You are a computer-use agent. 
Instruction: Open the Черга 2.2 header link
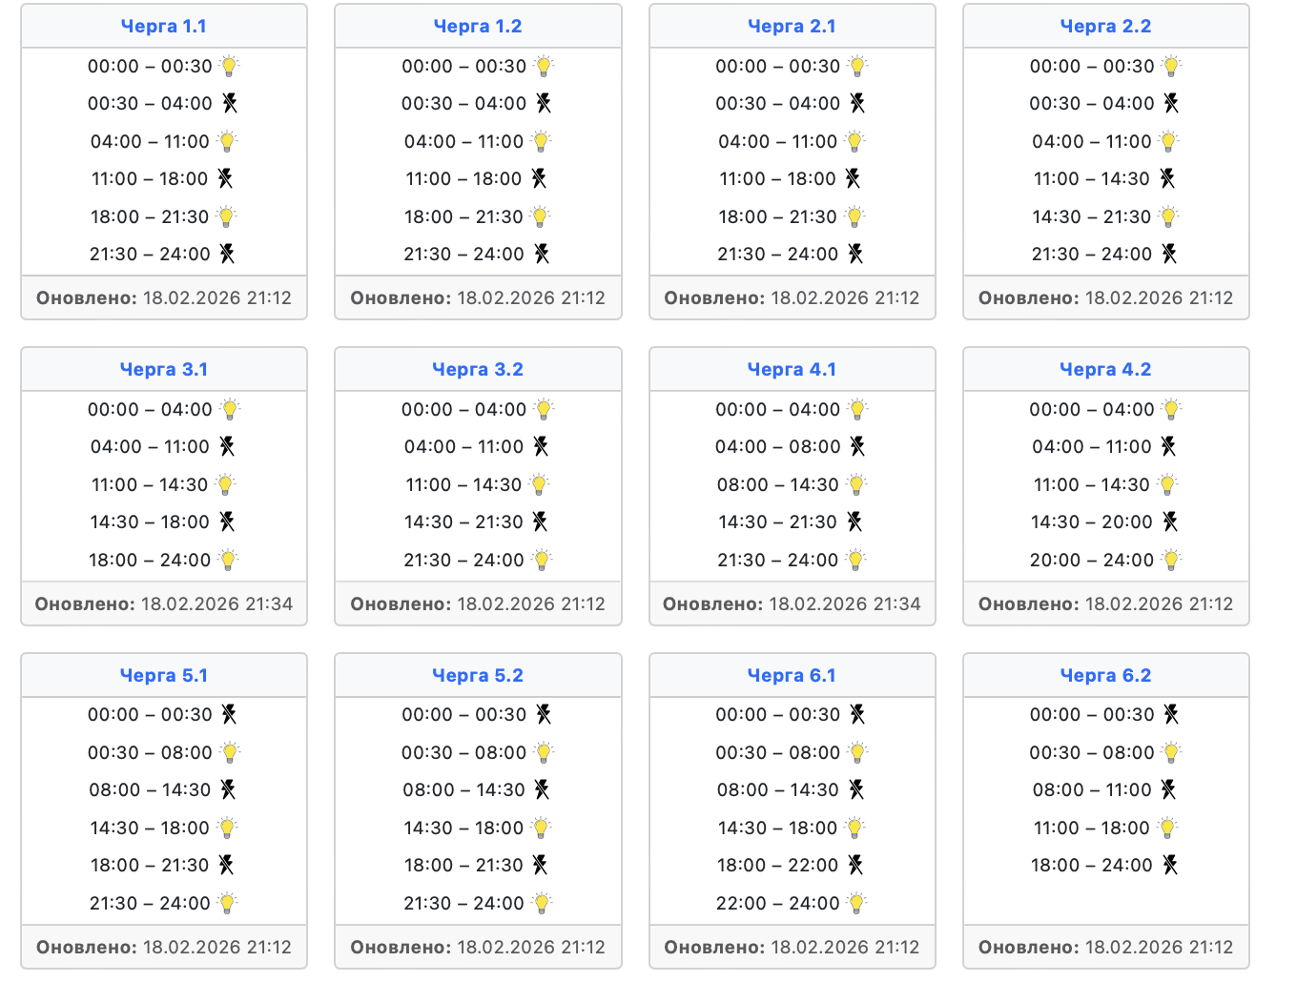[x=1105, y=27]
